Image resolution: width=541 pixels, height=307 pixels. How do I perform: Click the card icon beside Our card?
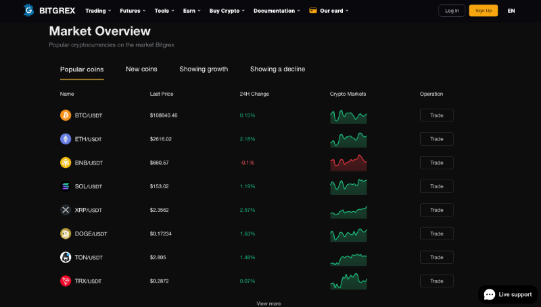point(313,10)
